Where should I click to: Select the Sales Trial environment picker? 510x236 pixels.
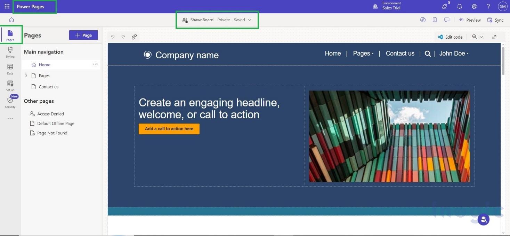click(x=391, y=6)
